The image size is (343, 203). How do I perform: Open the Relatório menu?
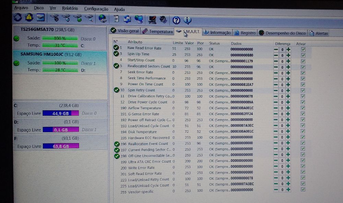(x=70, y=8)
